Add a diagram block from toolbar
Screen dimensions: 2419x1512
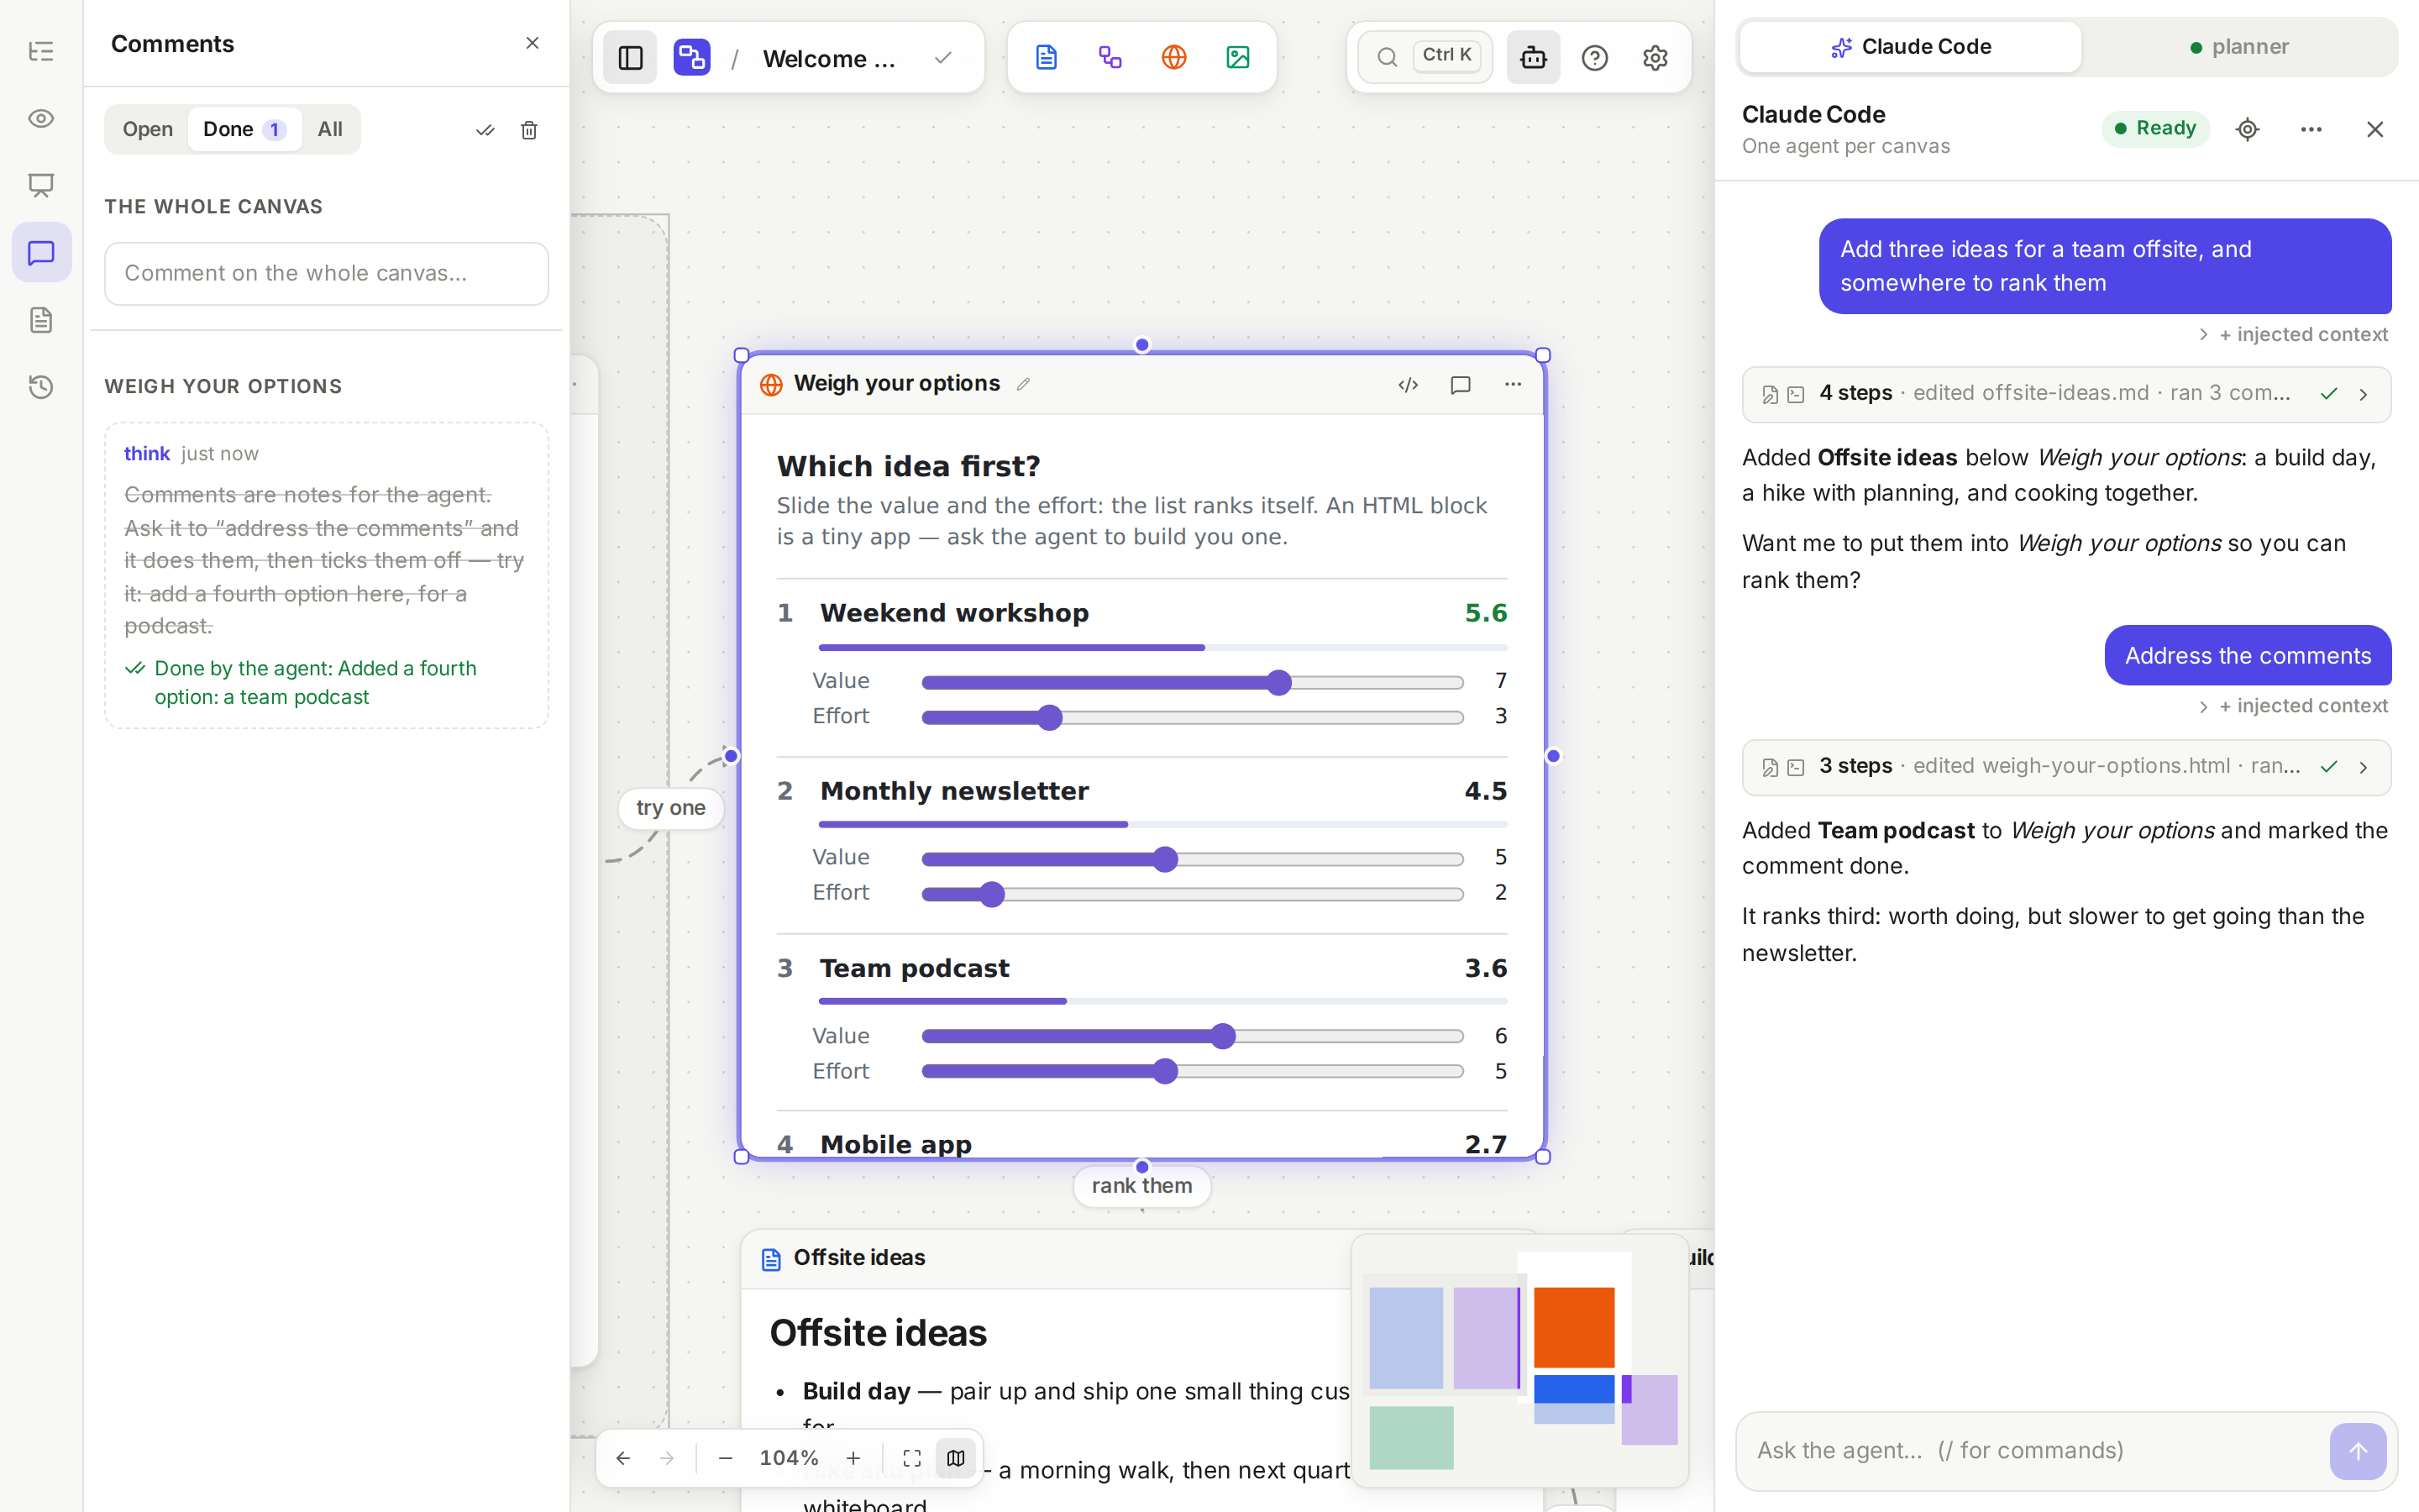[x=1110, y=57]
